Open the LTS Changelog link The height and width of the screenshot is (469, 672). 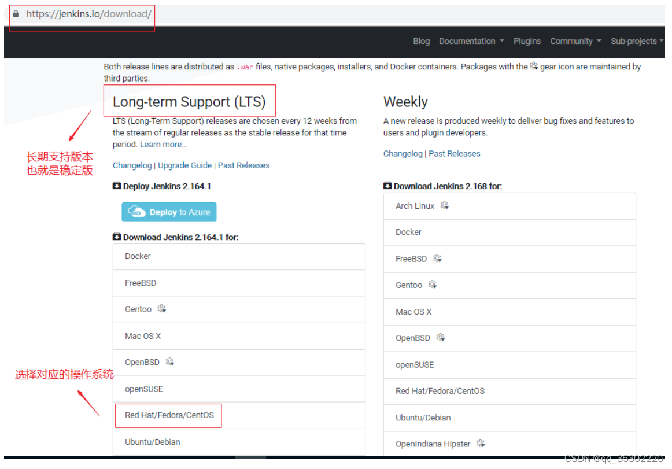click(132, 165)
